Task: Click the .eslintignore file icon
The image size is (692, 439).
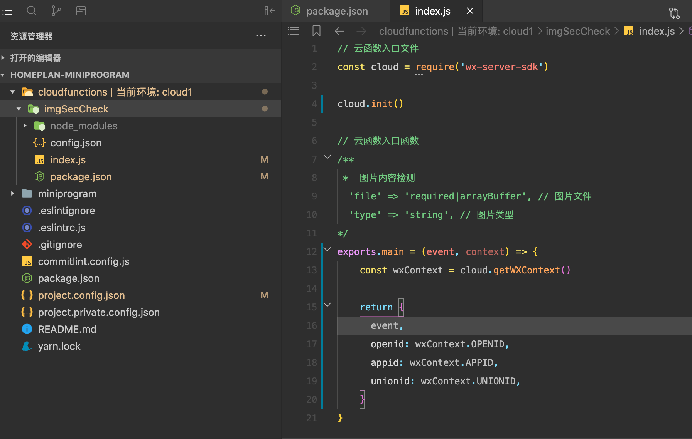Action: [x=27, y=211]
